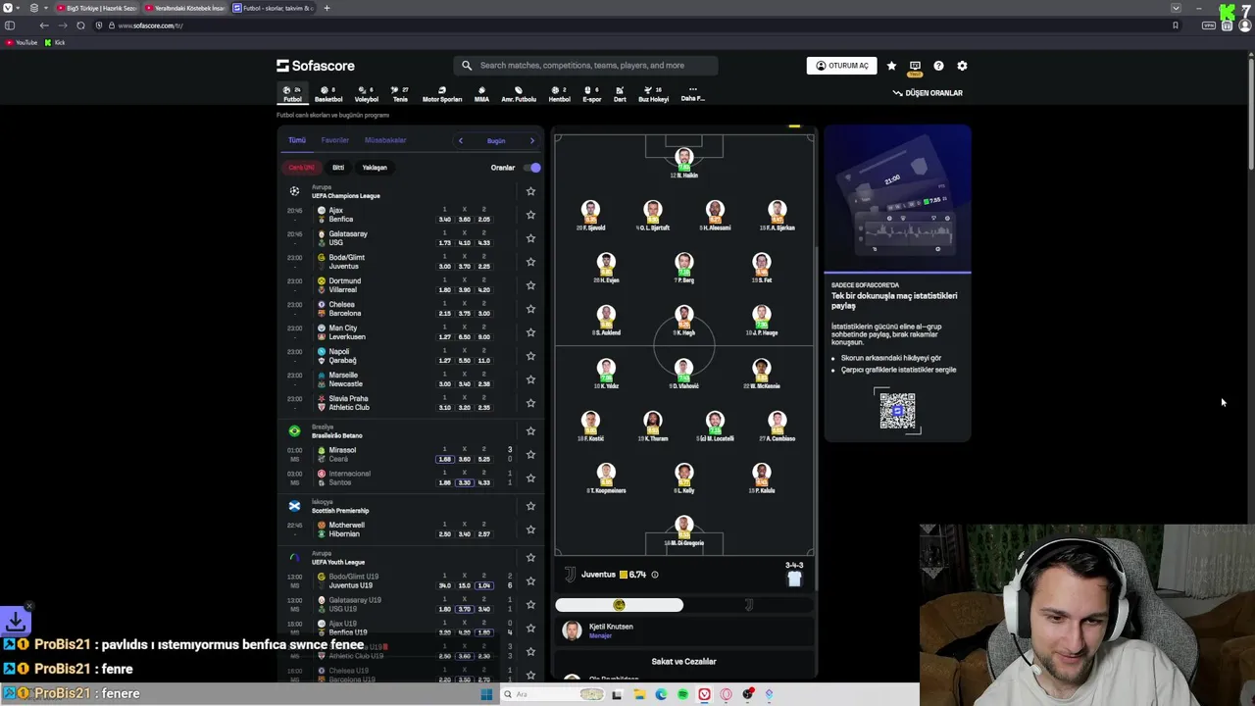Open the Bugün date picker
Image resolution: width=1255 pixels, height=706 pixels.
(496, 140)
